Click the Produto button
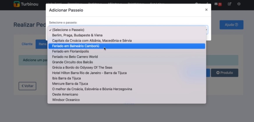 [224, 73]
